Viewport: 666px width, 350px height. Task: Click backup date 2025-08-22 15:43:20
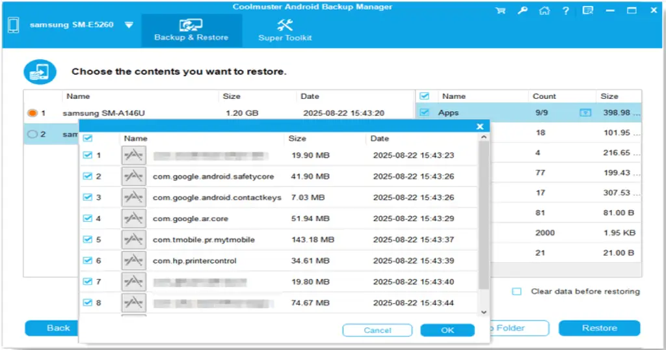343,113
